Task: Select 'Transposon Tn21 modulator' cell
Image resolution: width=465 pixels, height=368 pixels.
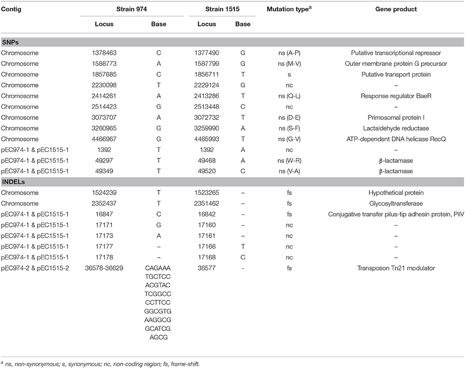Action: pos(396,268)
